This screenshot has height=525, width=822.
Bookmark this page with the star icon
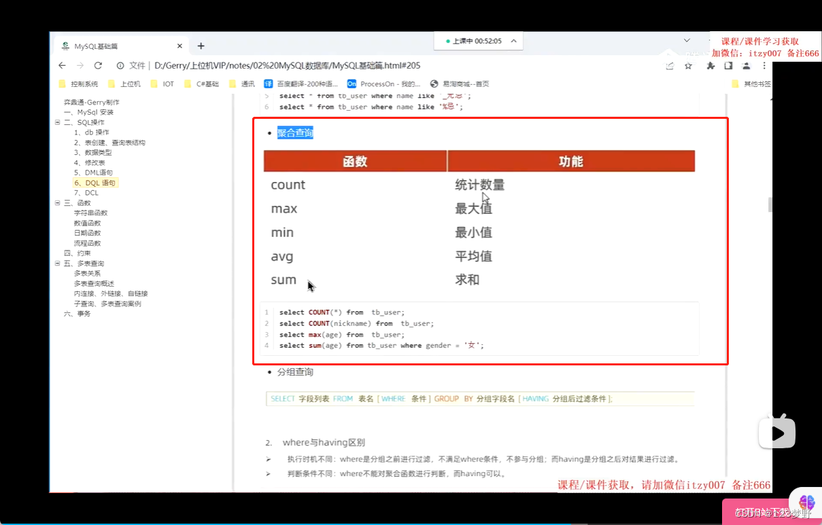(688, 66)
